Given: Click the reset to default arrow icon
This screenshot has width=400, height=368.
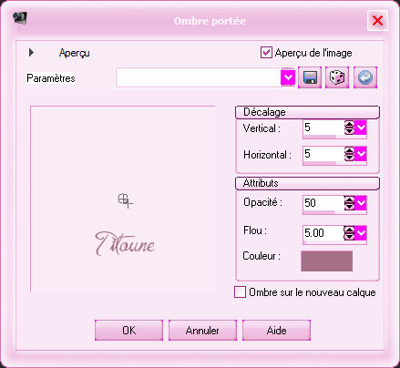Looking at the screenshot, I should 365,77.
